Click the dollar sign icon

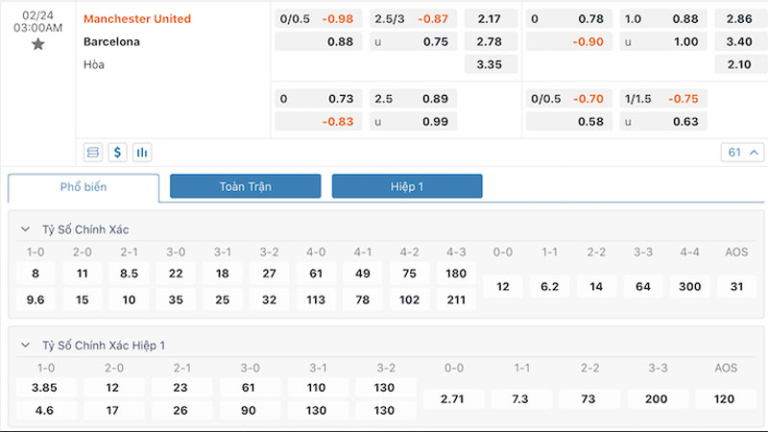[117, 153]
